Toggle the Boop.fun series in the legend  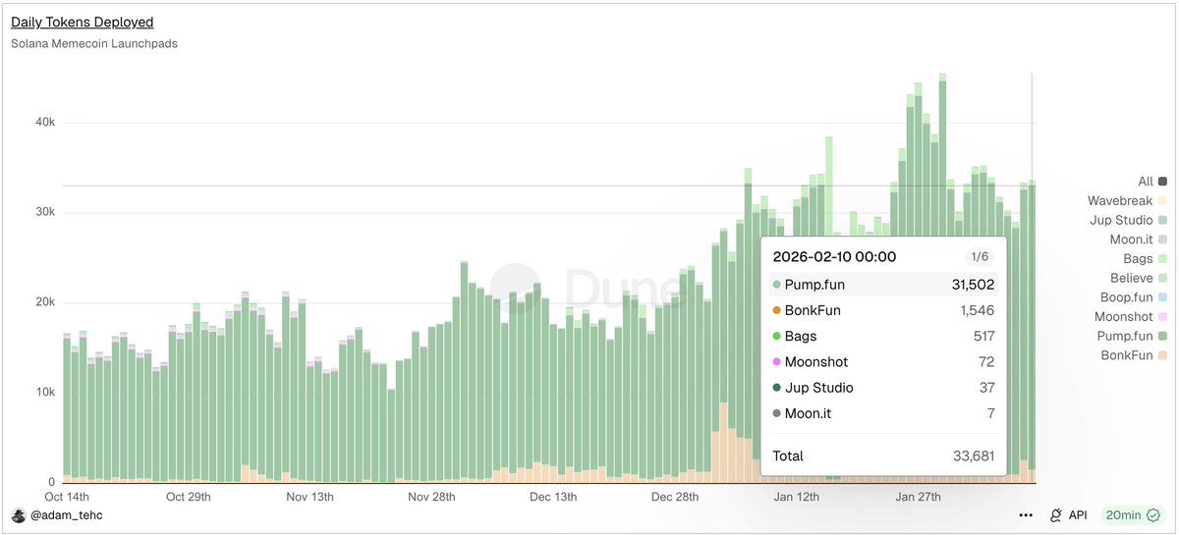[1134, 296]
